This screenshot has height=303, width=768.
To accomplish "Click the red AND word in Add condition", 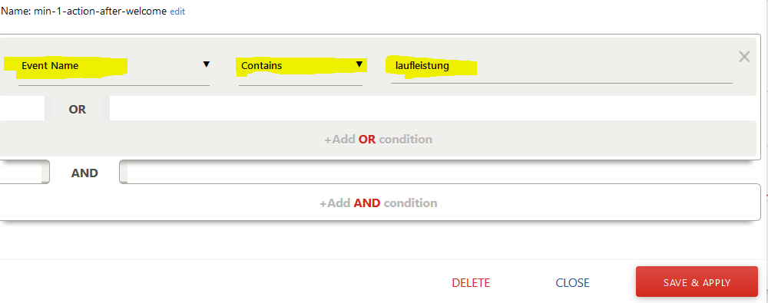I will [x=367, y=203].
